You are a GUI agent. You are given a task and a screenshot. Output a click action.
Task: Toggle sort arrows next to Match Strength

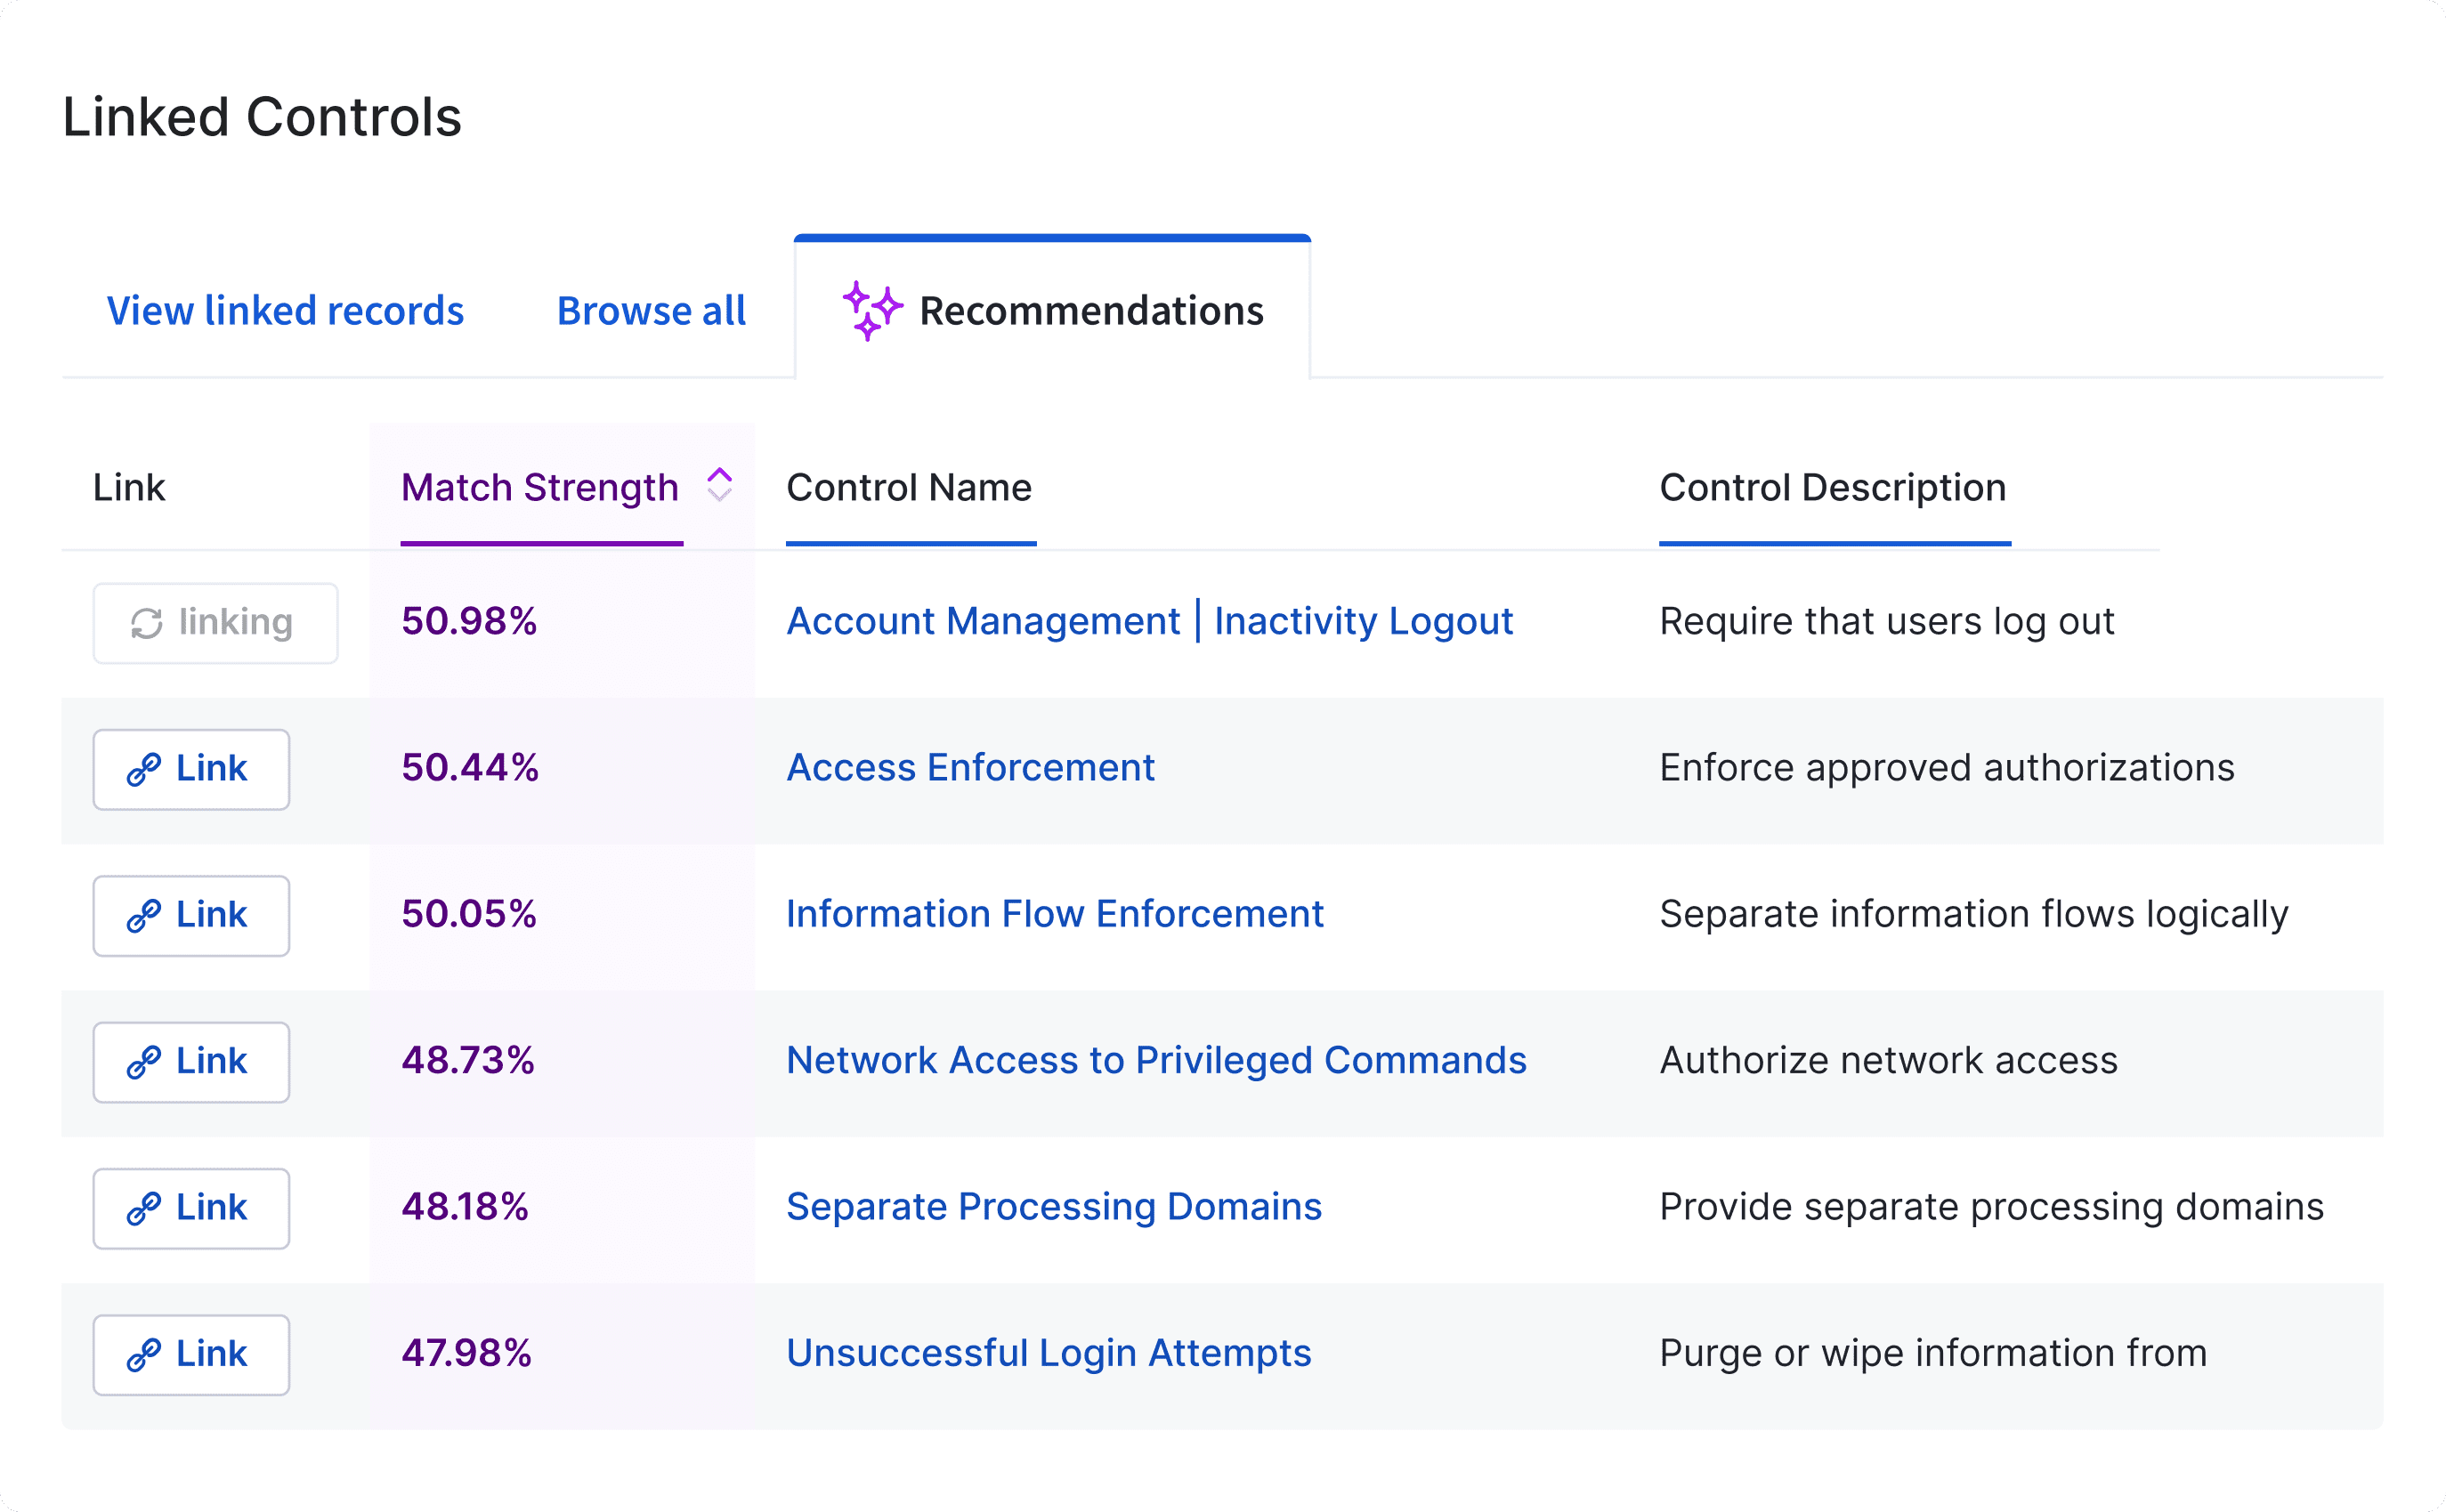click(720, 485)
